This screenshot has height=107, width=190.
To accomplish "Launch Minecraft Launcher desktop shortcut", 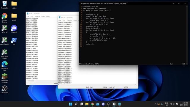I will 4,78.
